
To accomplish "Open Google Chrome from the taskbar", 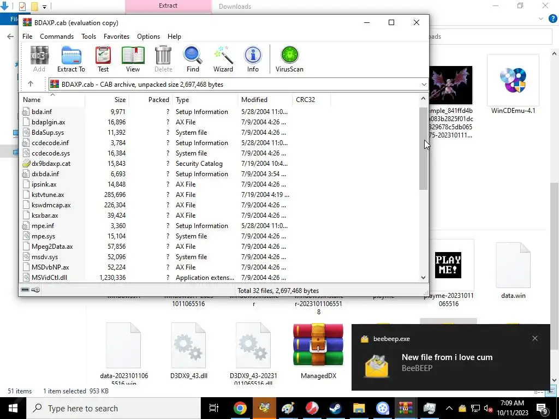I will click(x=240, y=408).
